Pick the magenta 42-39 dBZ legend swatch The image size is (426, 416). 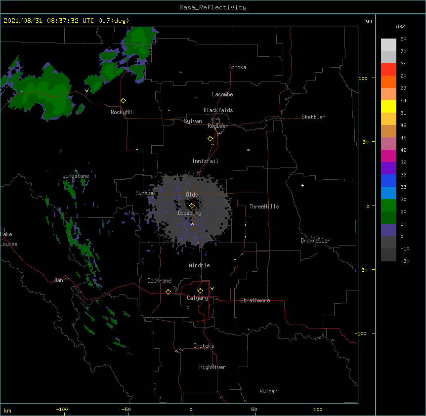point(388,156)
